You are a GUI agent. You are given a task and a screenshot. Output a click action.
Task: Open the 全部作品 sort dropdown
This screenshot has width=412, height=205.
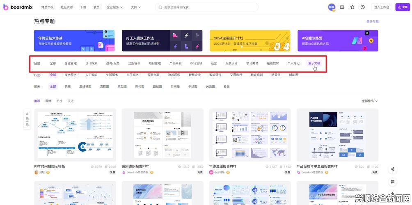point(369,101)
